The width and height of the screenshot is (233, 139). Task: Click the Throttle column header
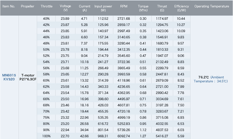pos(46,6)
